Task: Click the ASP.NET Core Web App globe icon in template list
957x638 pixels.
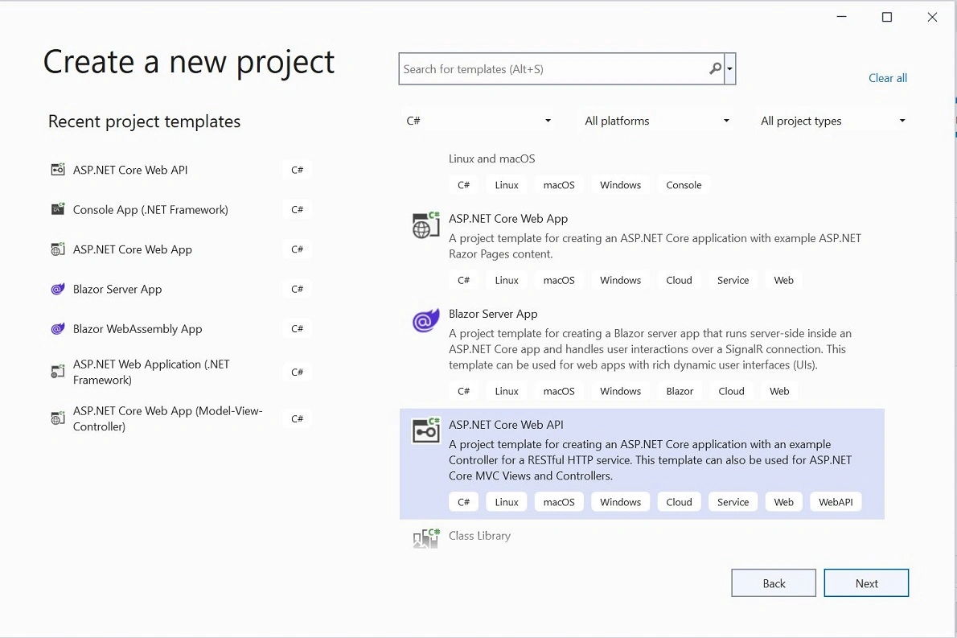Action: [425, 224]
